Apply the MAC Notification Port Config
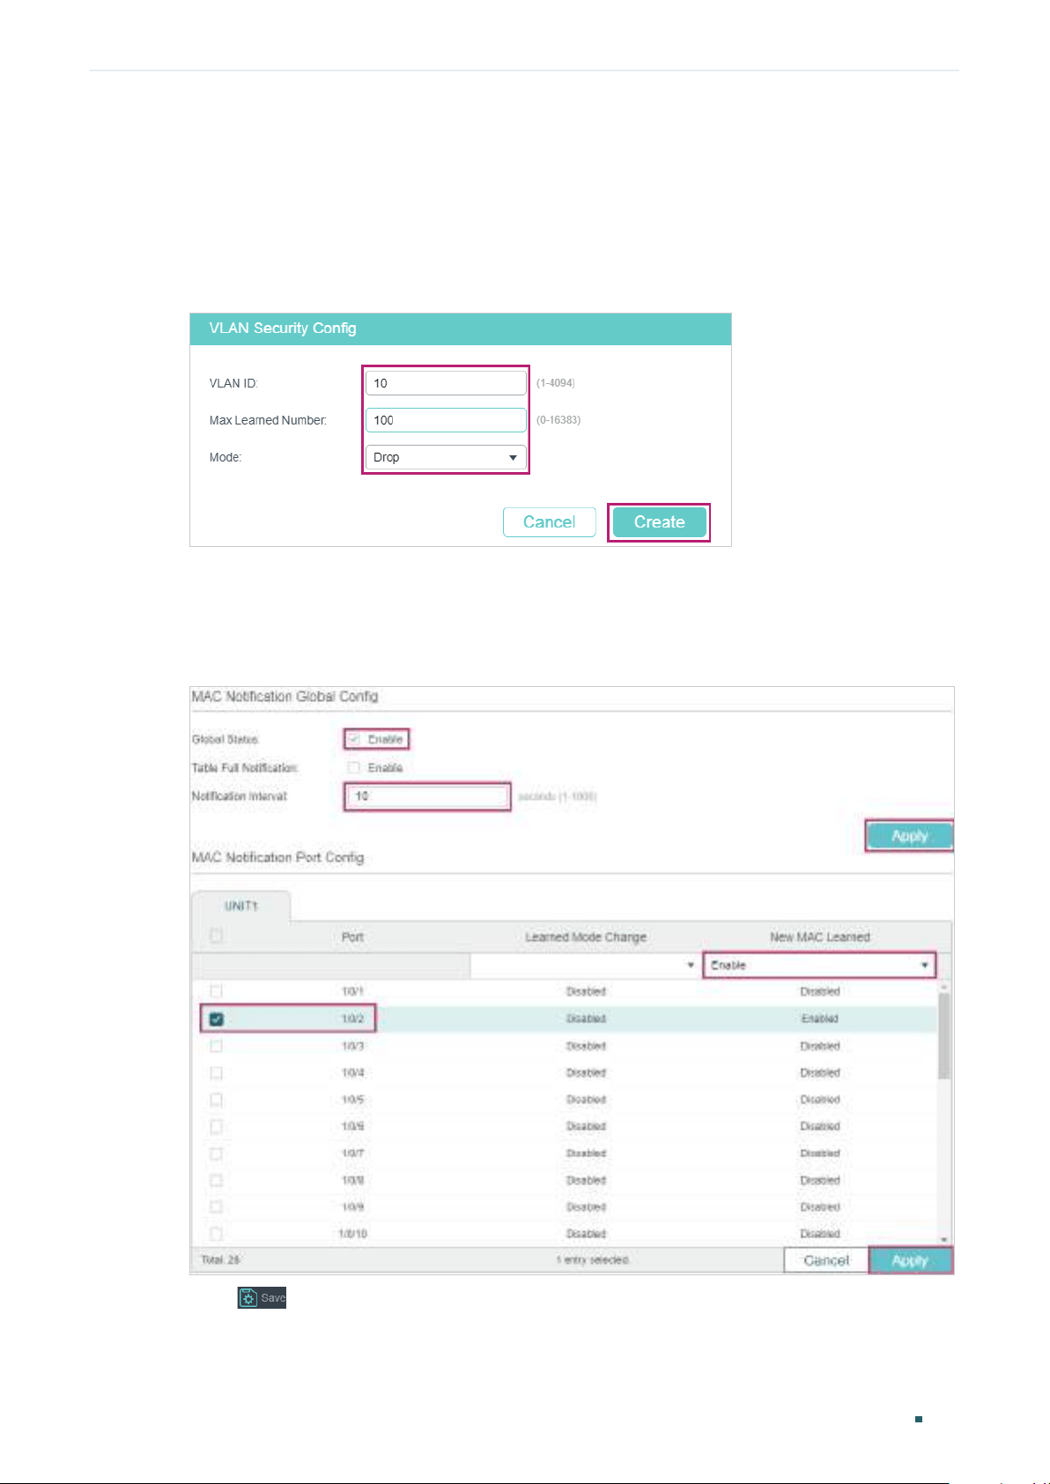The height and width of the screenshot is (1484, 1050). [x=910, y=1261]
